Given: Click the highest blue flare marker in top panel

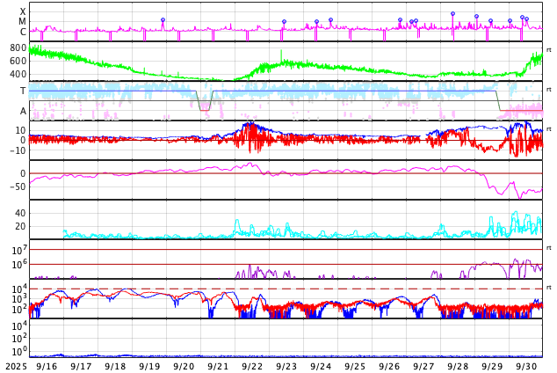Looking at the screenshot, I should [452, 14].
